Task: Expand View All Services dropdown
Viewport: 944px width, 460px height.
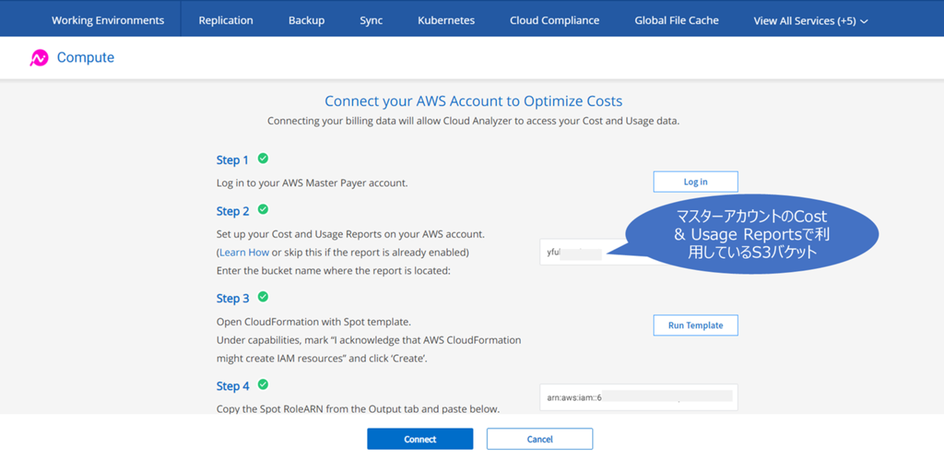Action: (810, 20)
